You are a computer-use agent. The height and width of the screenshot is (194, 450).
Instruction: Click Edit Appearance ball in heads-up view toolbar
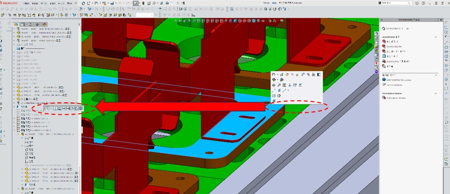coord(270,21)
